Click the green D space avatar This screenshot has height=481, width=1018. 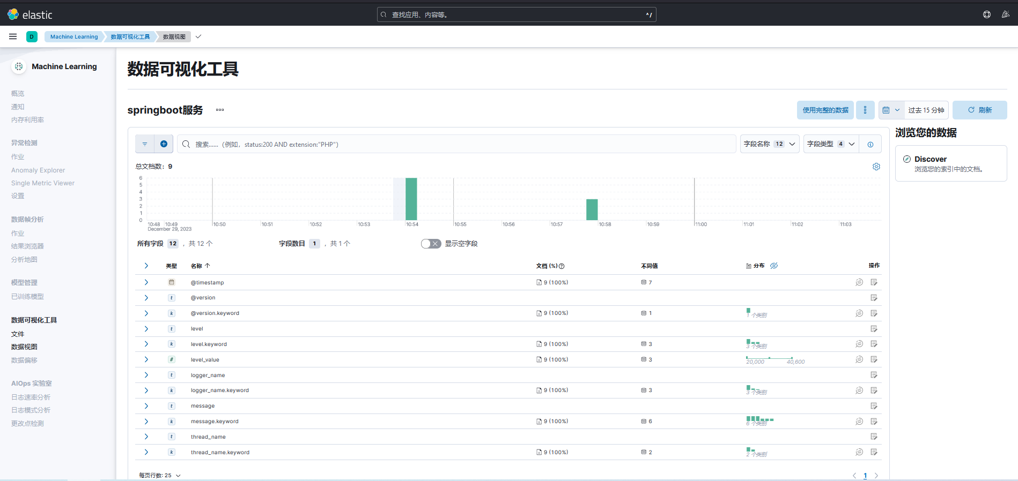(32, 36)
